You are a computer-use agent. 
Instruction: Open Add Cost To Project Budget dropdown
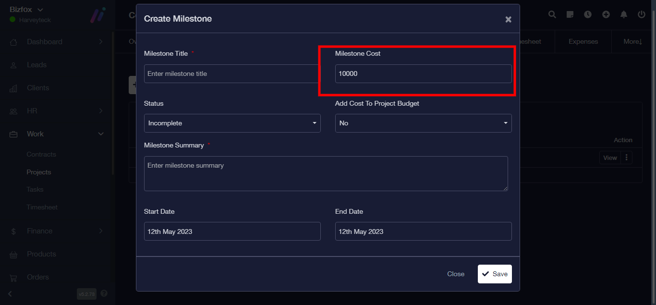point(423,123)
